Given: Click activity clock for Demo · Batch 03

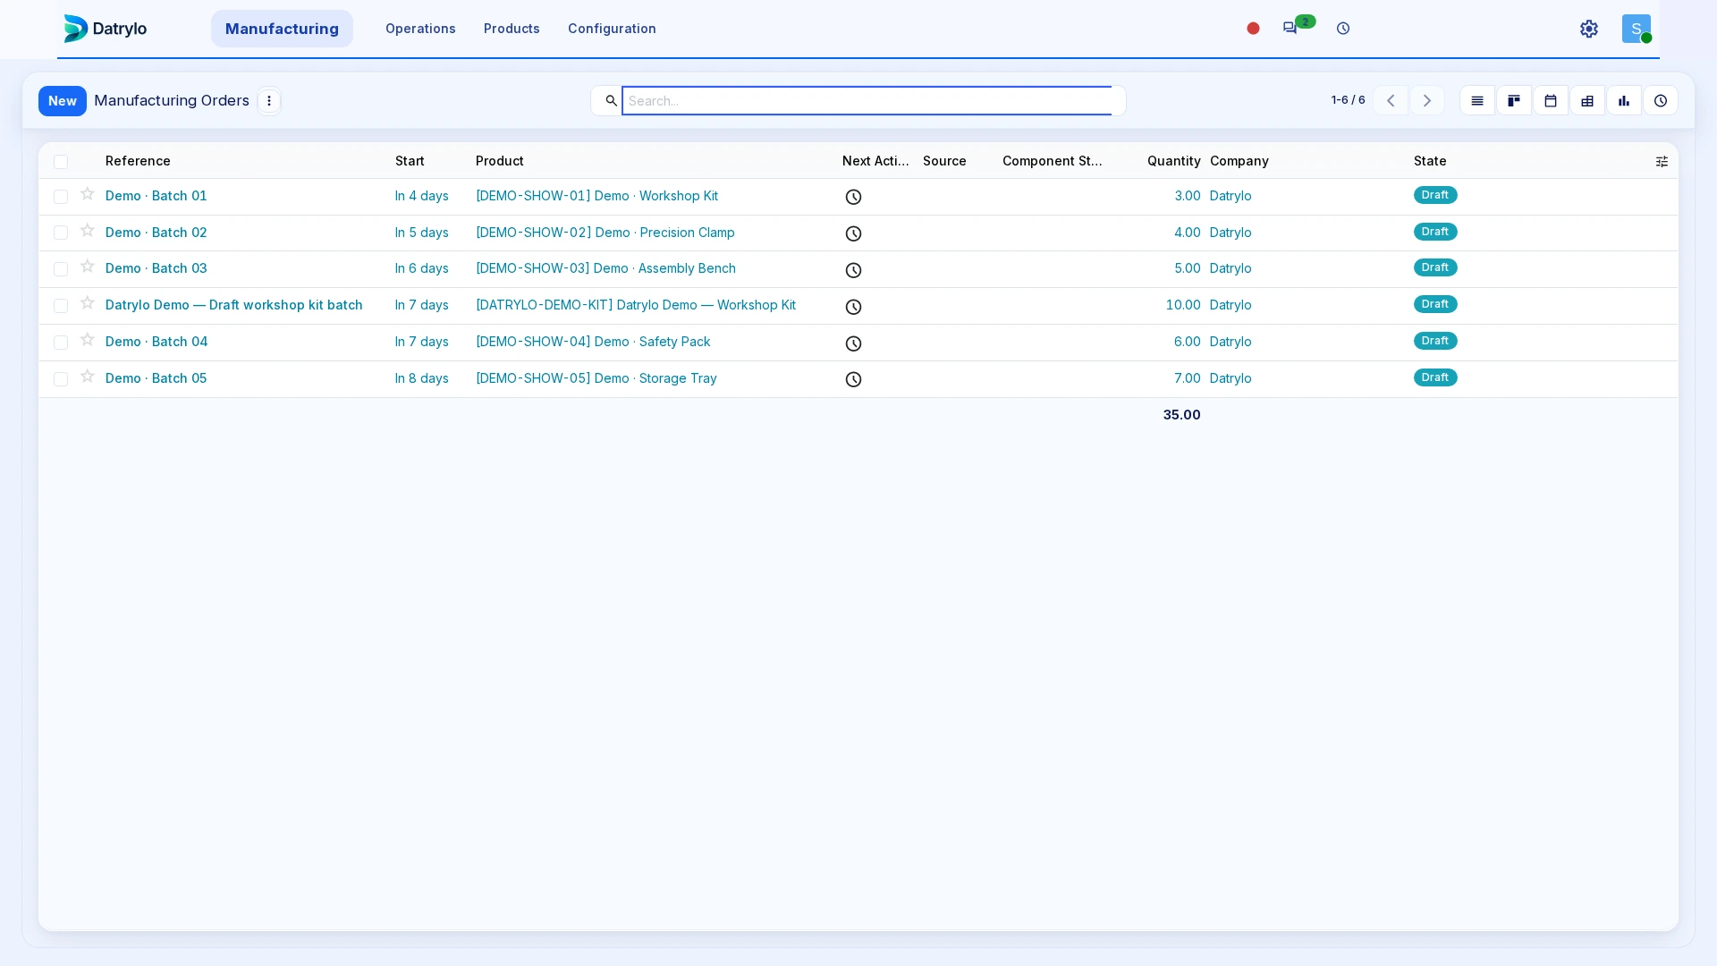Looking at the screenshot, I should click(x=854, y=270).
